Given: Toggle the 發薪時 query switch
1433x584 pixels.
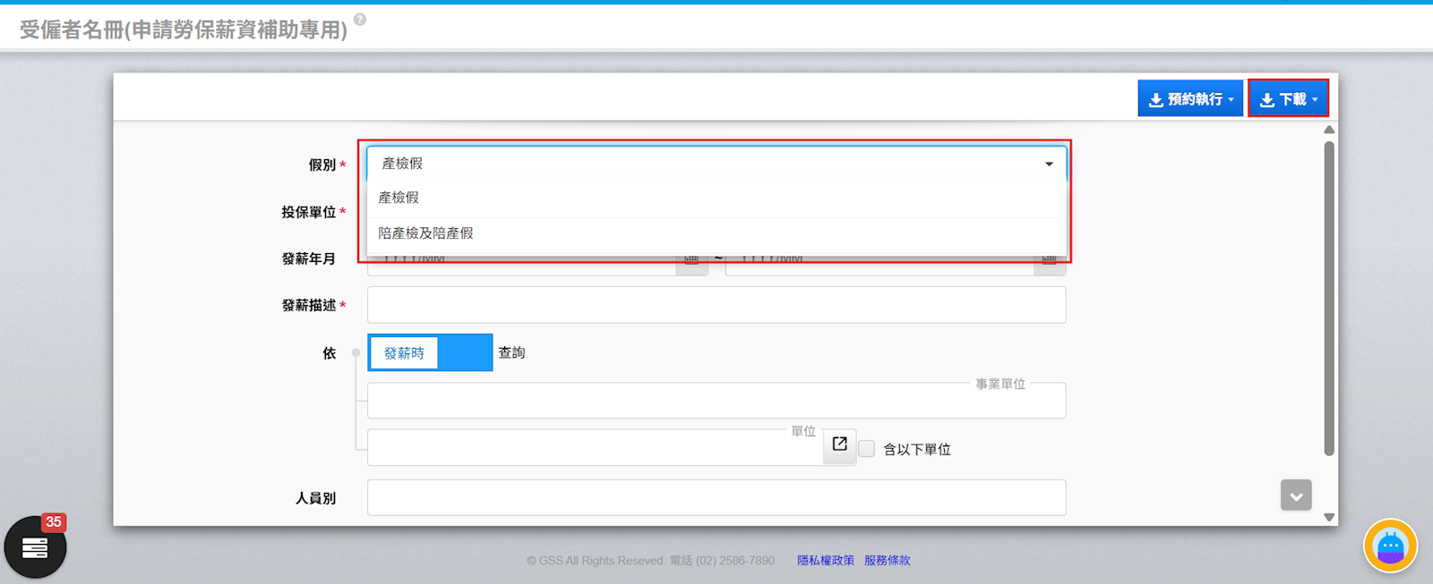Looking at the screenshot, I should (x=430, y=353).
